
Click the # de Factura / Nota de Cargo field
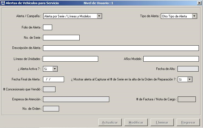(x=186, y=99)
